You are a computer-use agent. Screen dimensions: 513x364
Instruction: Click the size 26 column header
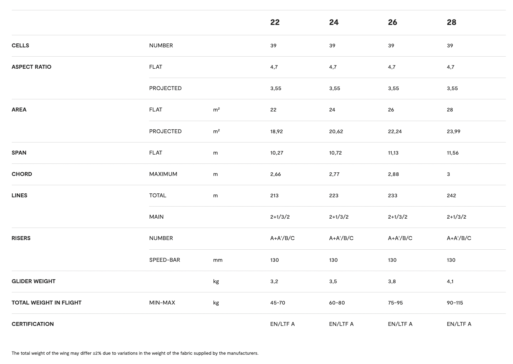[392, 22]
